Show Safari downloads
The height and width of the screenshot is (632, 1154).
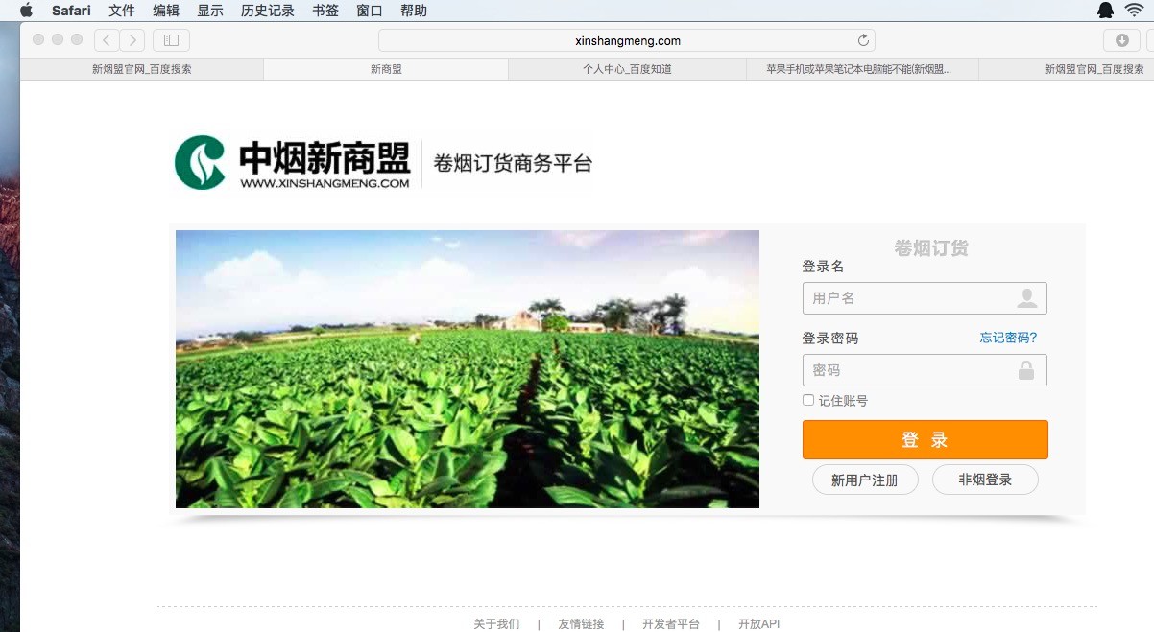(1121, 40)
